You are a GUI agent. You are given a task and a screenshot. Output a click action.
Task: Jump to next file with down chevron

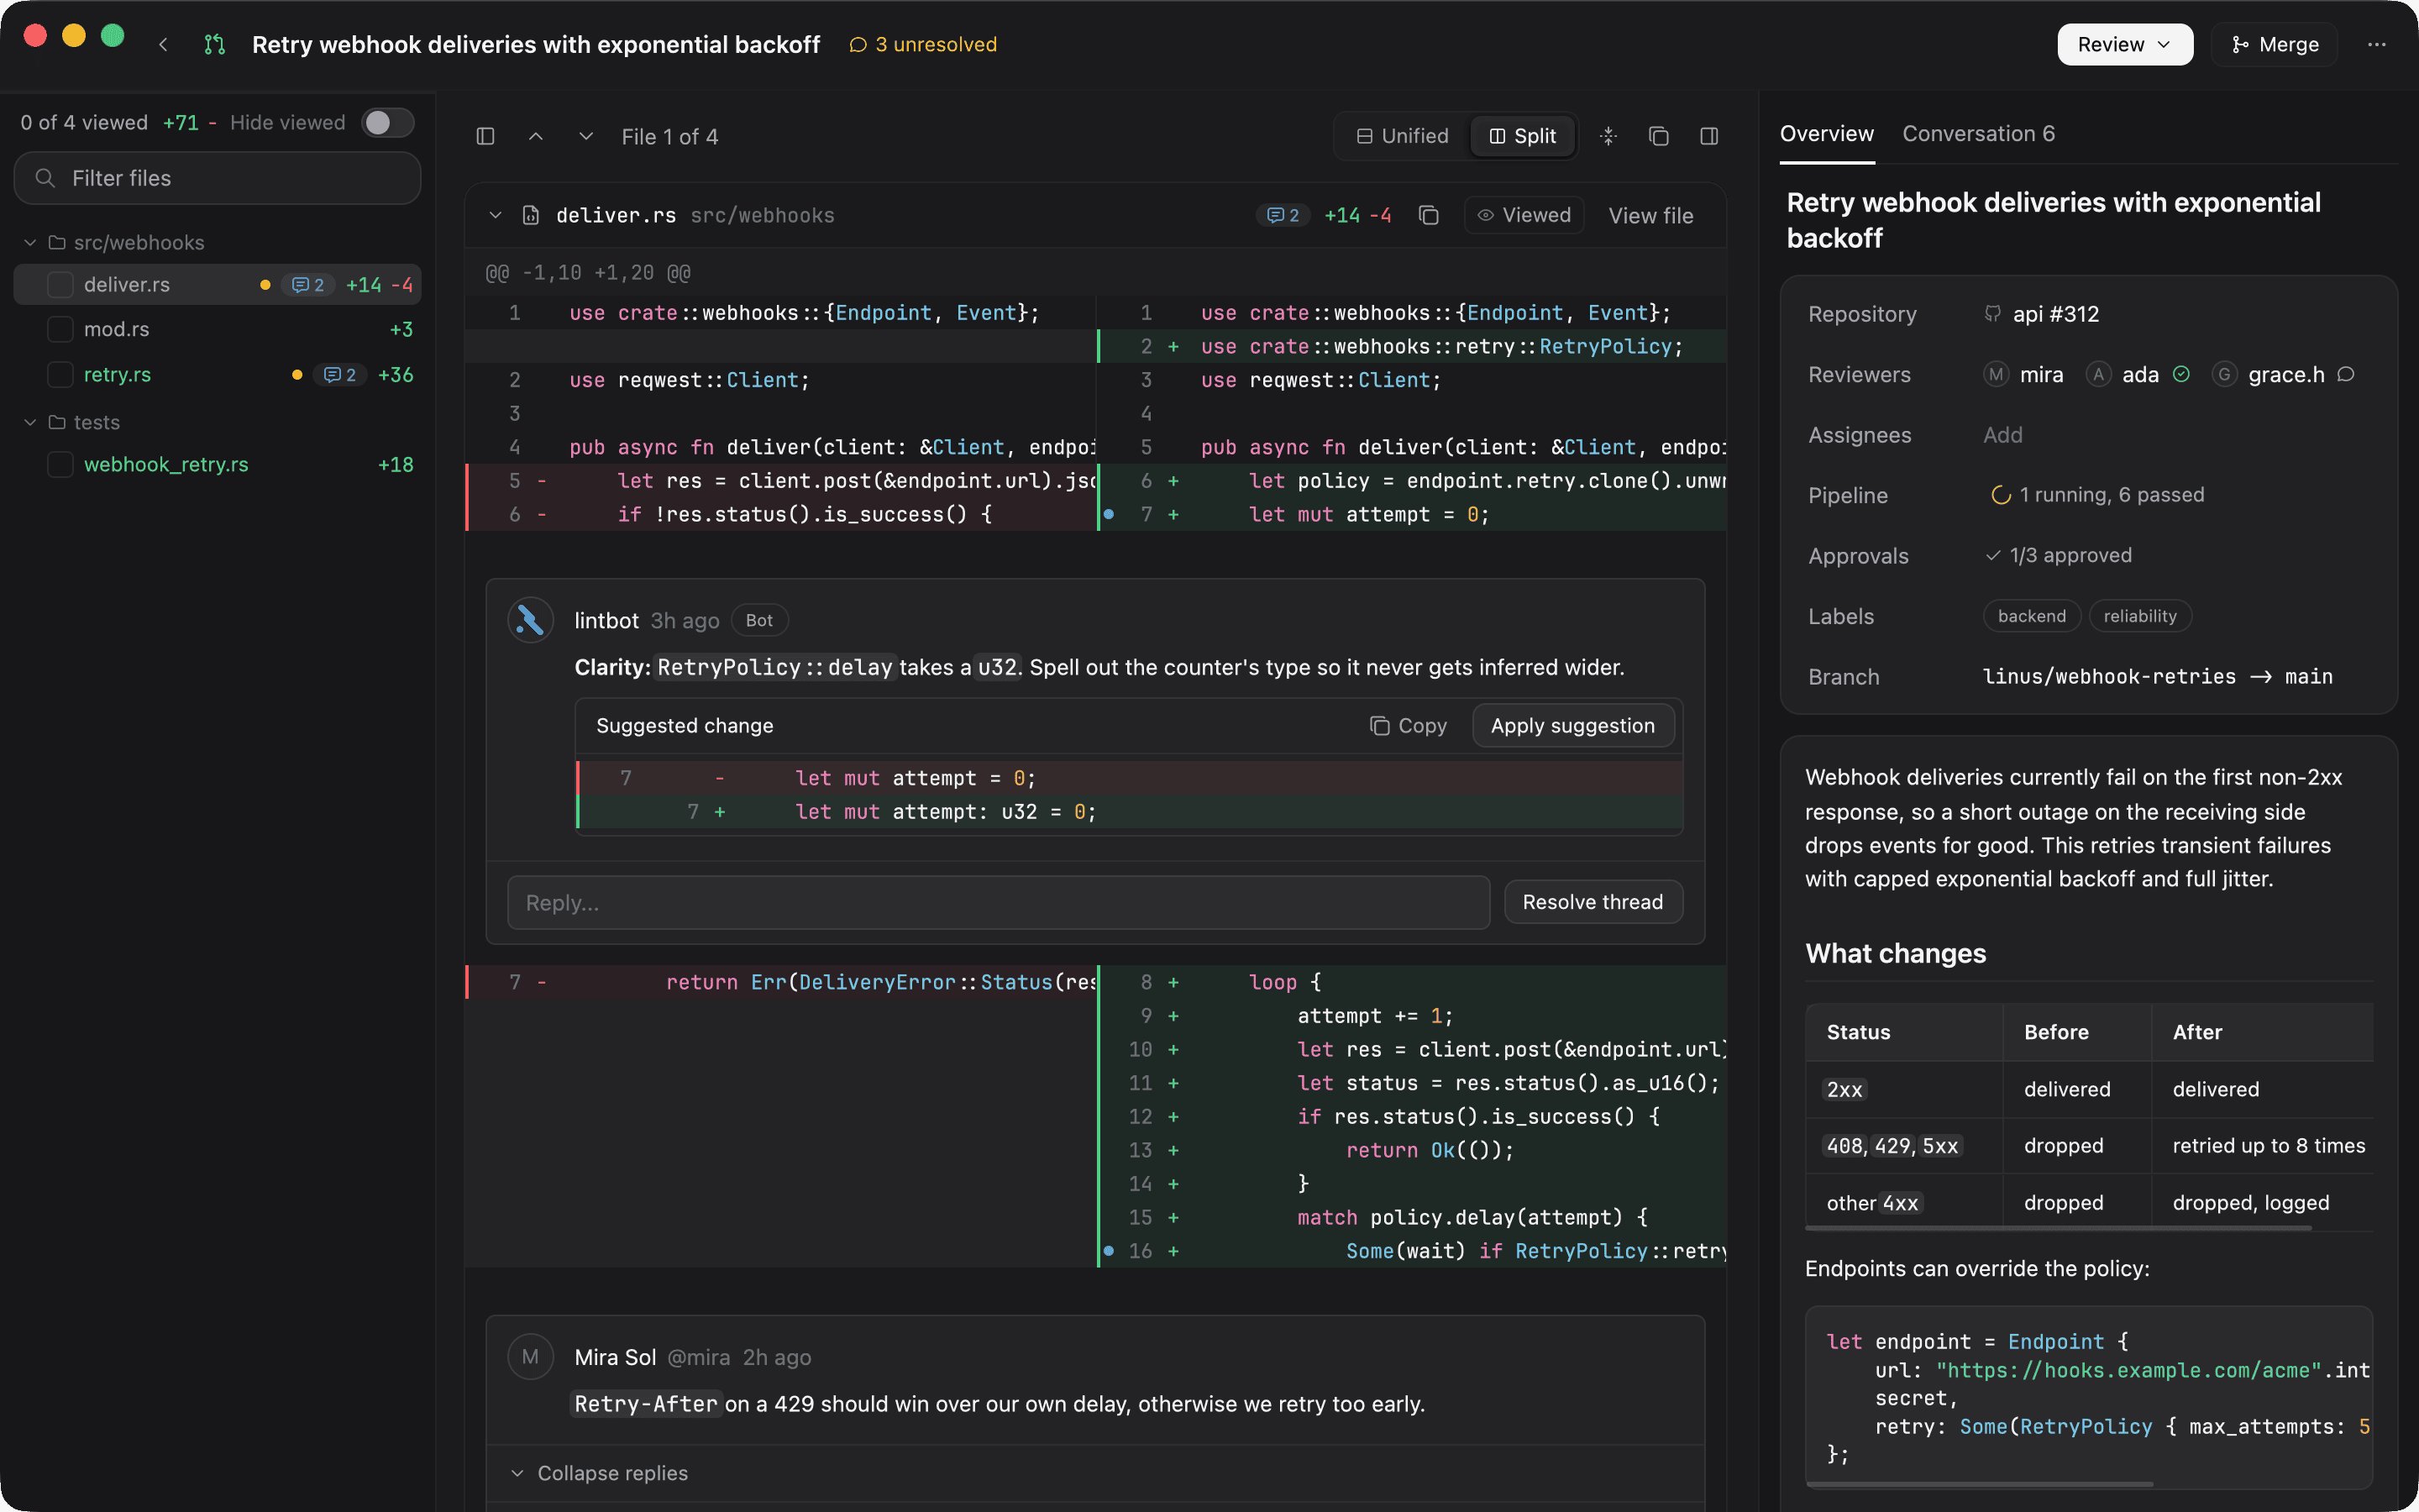pos(585,136)
